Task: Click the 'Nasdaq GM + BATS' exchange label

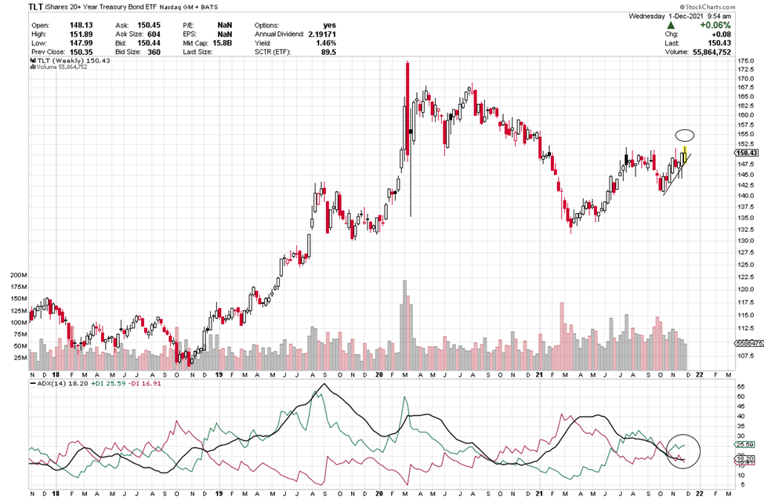Action: click(189, 7)
